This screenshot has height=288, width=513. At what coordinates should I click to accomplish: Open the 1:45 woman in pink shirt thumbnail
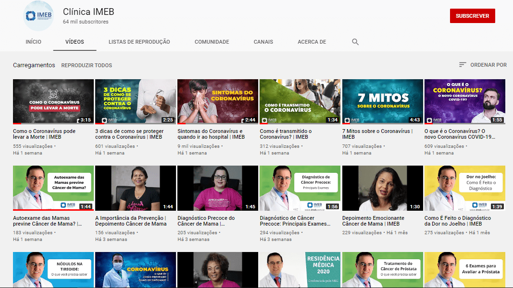218,188
